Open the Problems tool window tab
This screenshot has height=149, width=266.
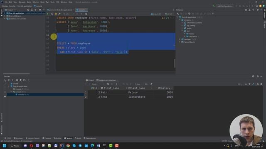pyautogui.click(x=18, y=138)
